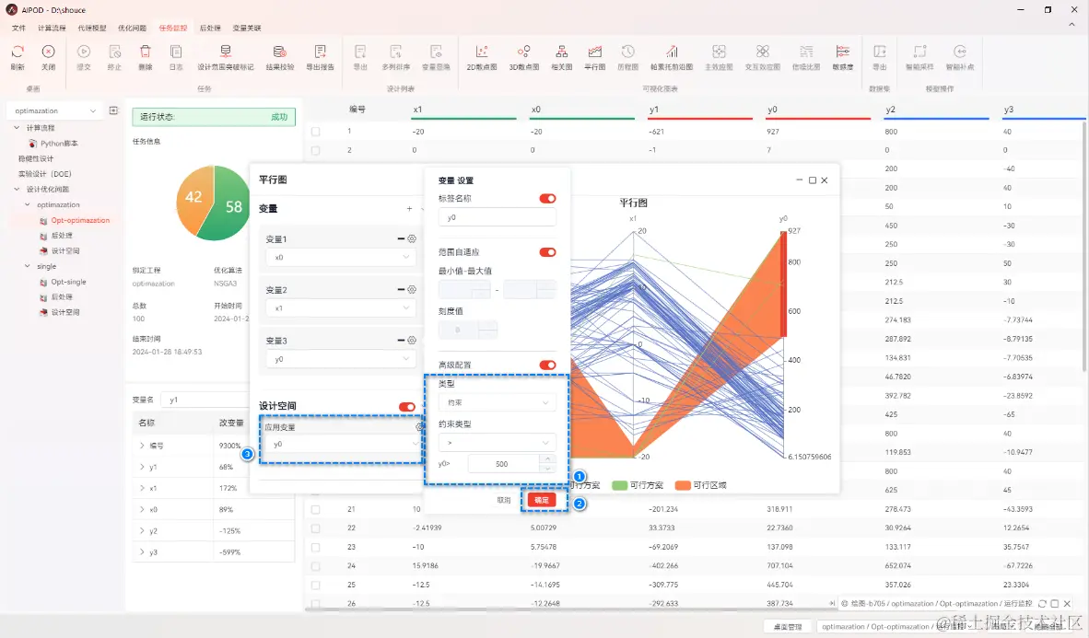Click the 智能补点 icon in the ribbon

coord(960,52)
